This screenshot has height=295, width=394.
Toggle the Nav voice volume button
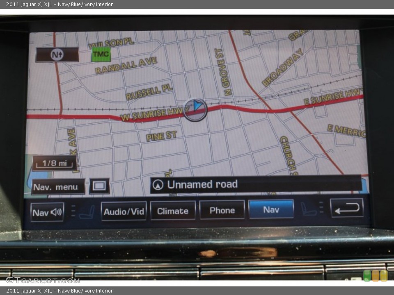47,212
